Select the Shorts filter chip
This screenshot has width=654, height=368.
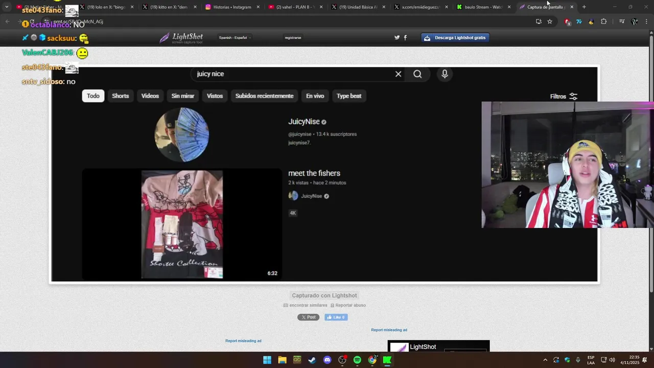pyautogui.click(x=121, y=96)
